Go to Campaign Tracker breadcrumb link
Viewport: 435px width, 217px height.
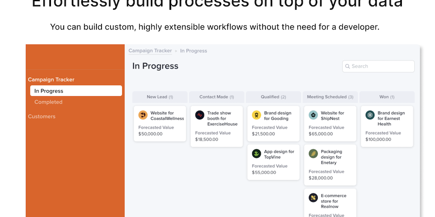click(x=150, y=51)
